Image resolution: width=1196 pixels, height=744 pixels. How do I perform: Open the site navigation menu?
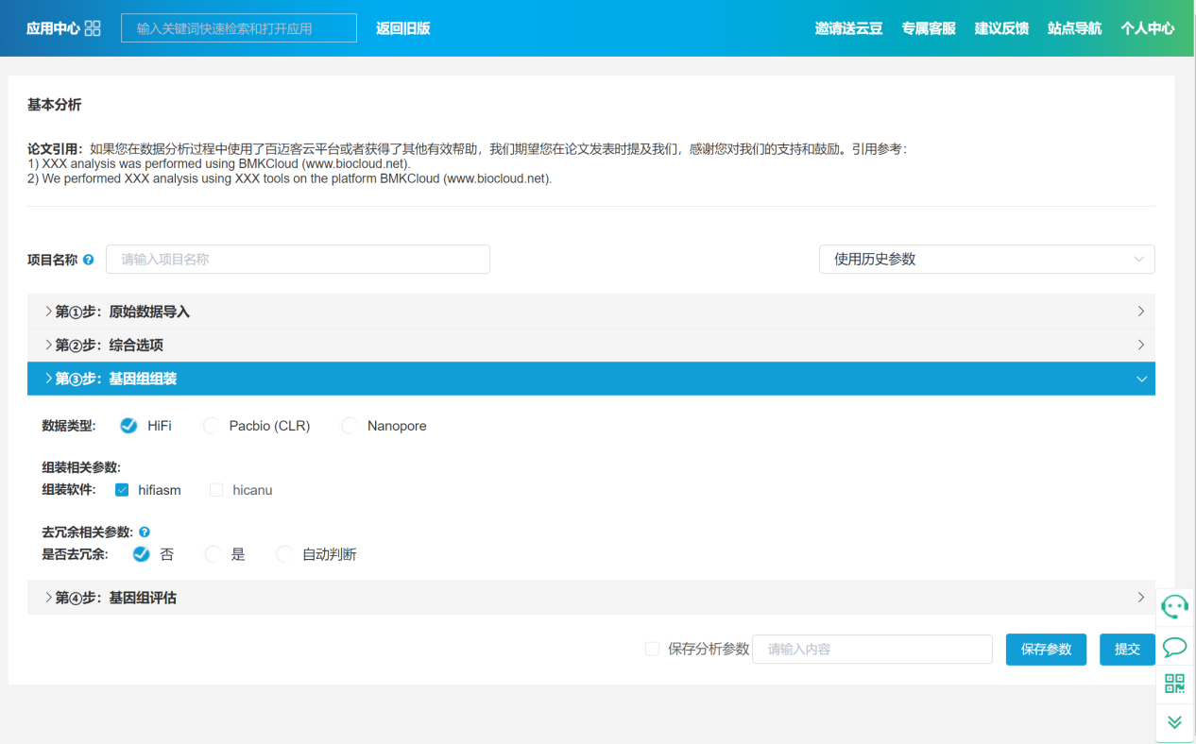coord(1074,28)
